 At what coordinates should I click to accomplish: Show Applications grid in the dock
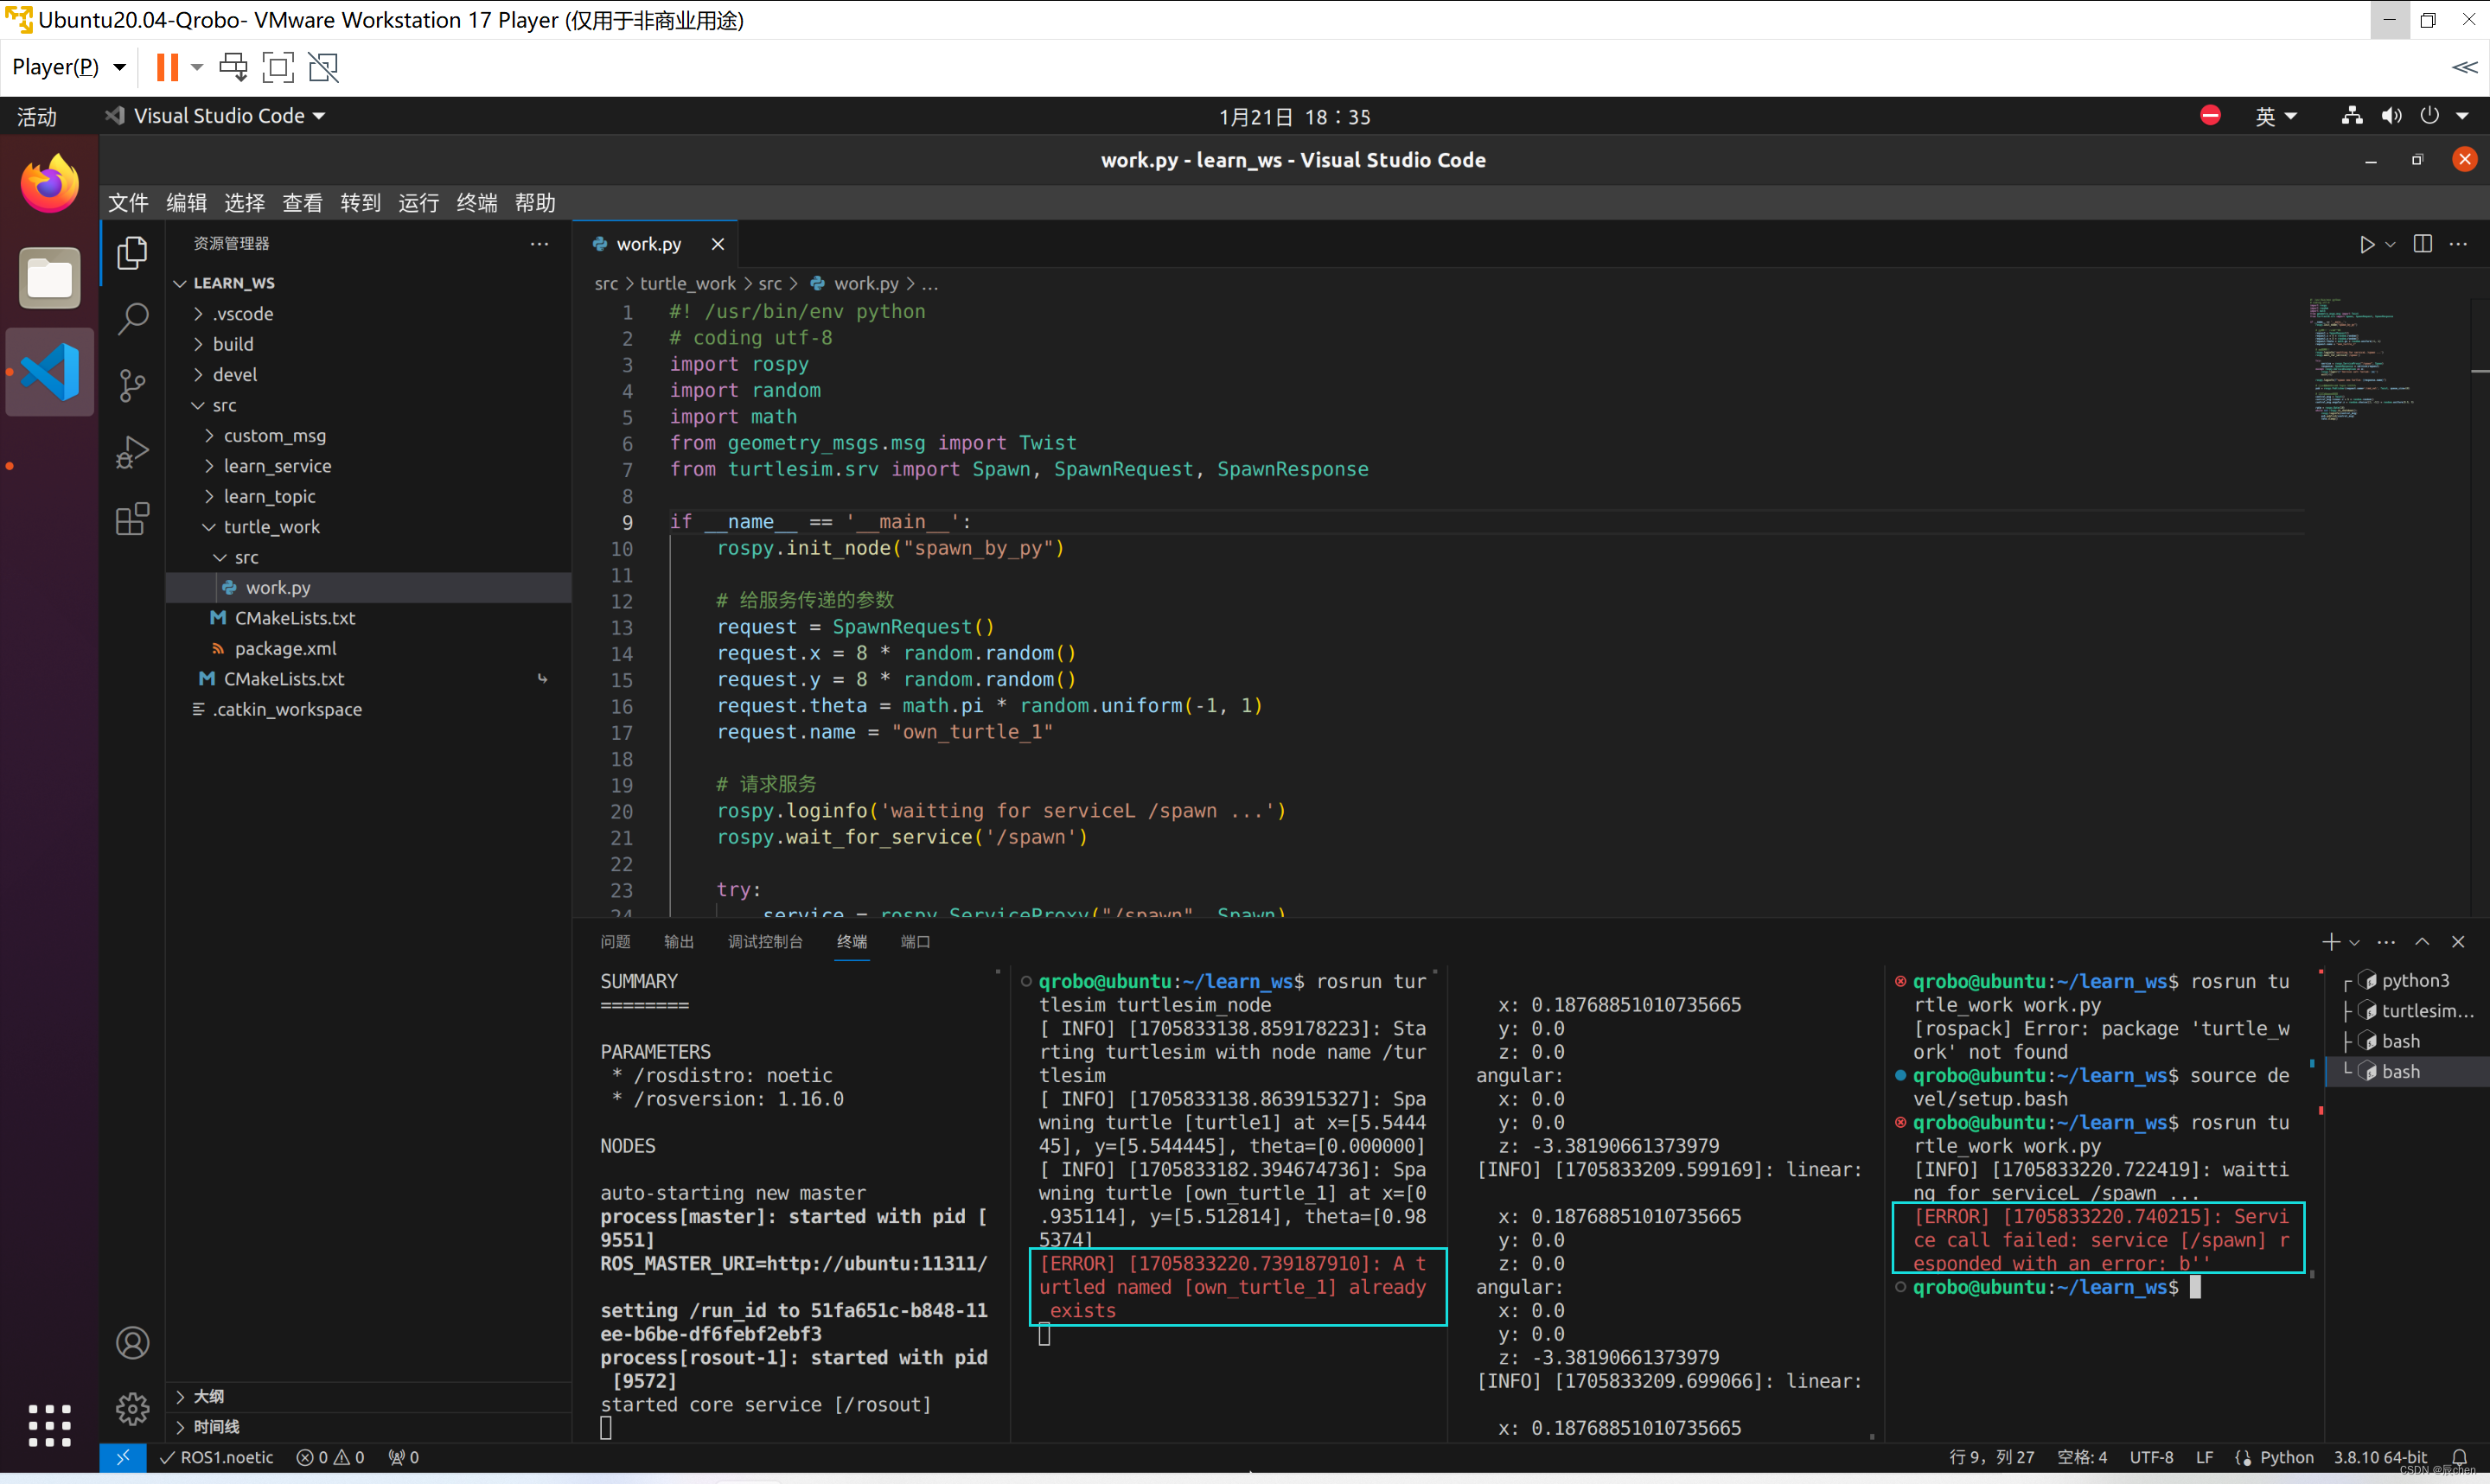point(49,1425)
